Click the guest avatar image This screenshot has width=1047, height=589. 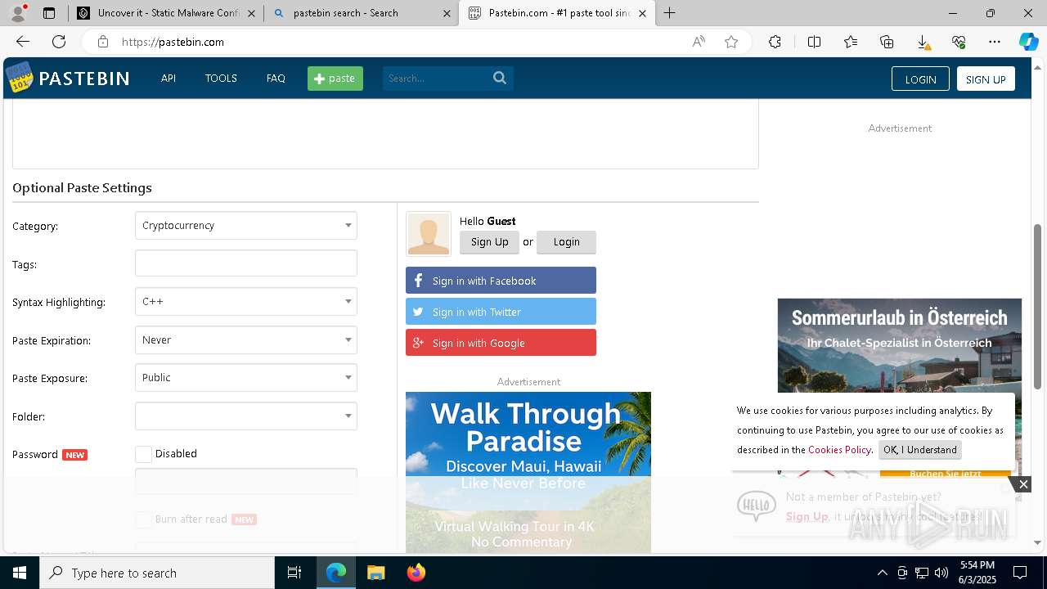tap(429, 234)
